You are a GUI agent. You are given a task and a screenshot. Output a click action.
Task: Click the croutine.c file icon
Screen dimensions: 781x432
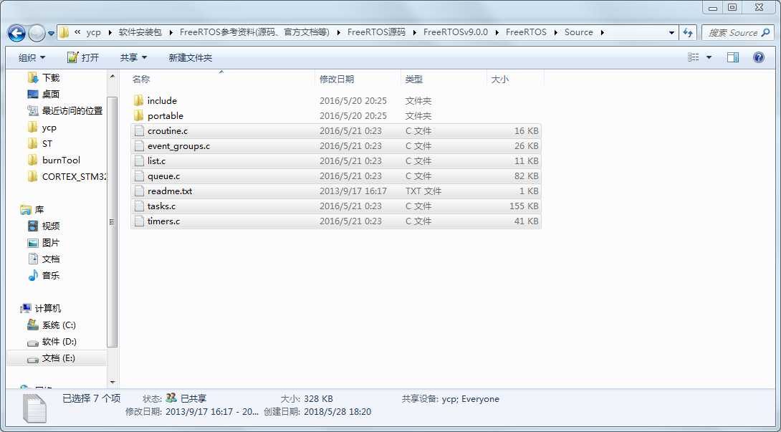click(139, 131)
